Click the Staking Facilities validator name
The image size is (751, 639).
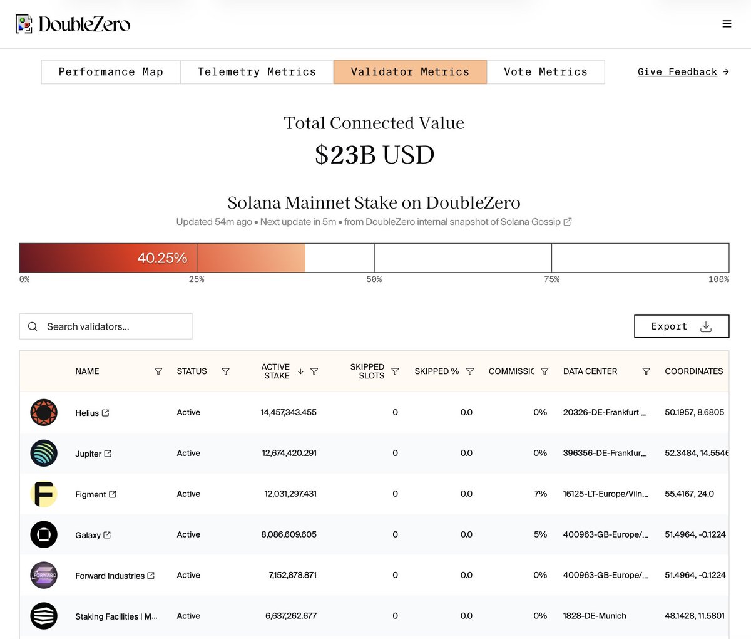click(x=116, y=617)
